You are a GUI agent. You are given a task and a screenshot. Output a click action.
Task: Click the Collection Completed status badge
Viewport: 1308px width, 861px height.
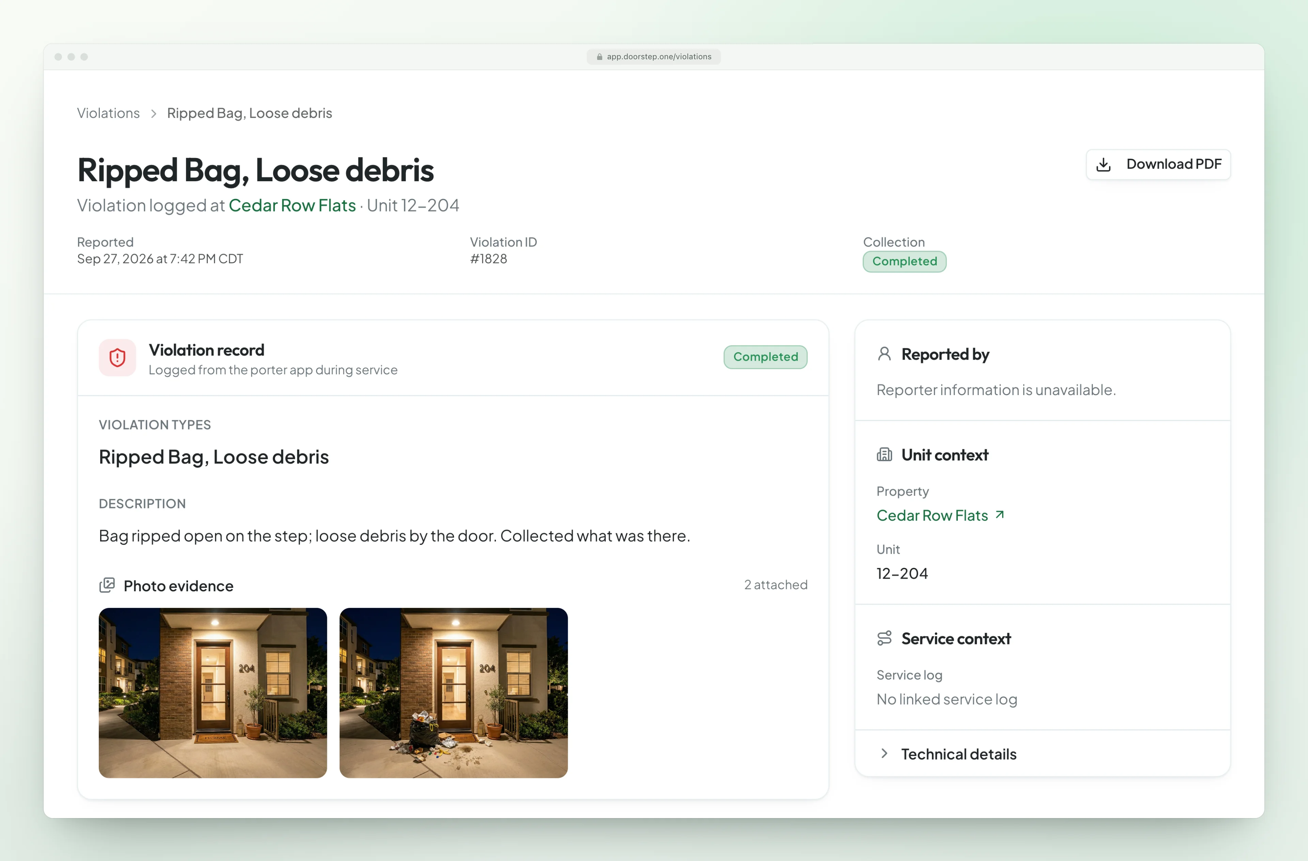904,262
